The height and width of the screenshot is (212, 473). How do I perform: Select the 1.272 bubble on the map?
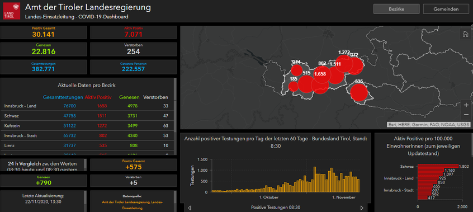point(344,63)
